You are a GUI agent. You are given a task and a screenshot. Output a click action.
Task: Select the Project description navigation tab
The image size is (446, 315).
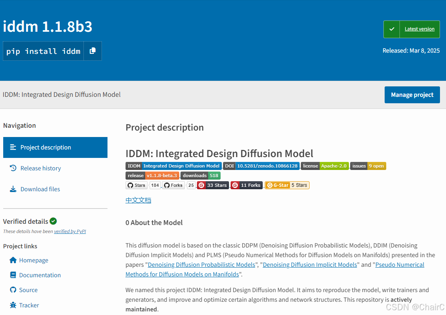click(55, 147)
